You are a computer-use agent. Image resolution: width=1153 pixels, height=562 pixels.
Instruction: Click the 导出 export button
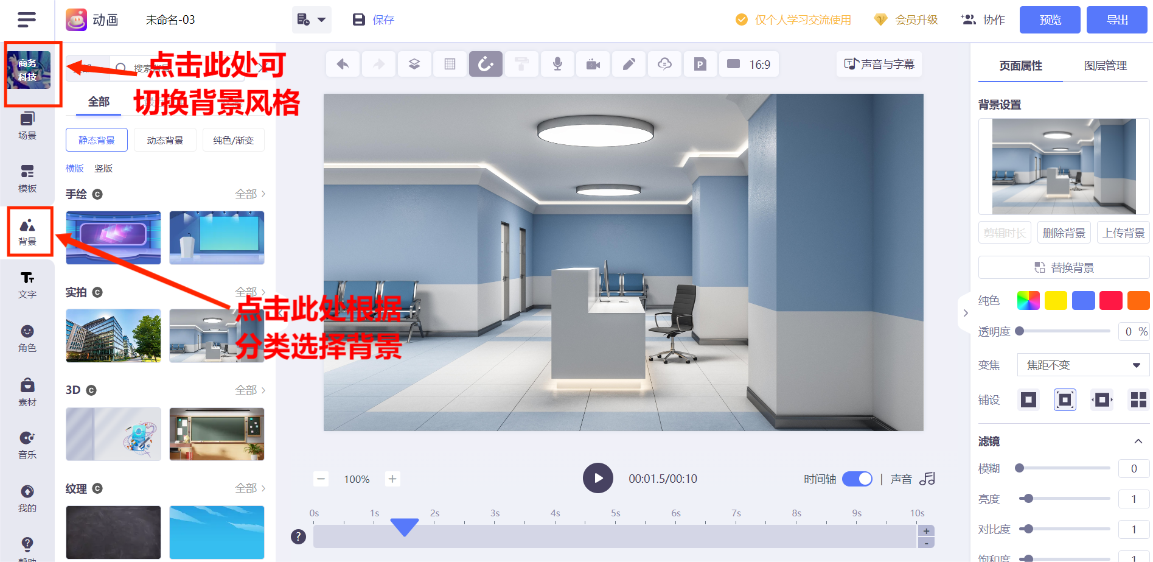[1117, 19]
